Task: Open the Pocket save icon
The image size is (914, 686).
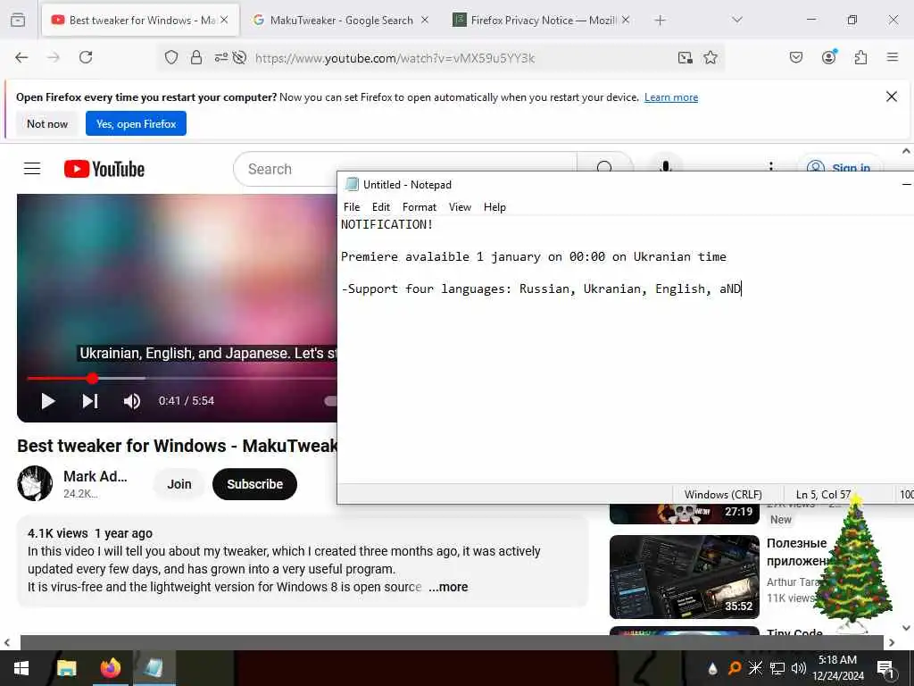Action: pyautogui.click(x=795, y=57)
